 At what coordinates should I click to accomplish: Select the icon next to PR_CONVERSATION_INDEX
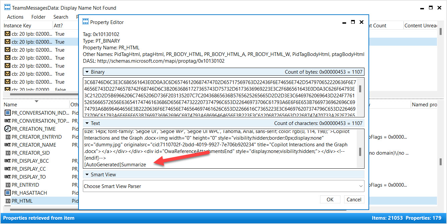[x=7, y=113]
